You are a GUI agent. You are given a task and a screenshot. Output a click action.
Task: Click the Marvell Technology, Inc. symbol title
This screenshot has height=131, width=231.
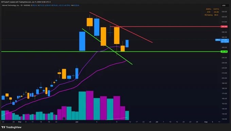coord(11,5)
